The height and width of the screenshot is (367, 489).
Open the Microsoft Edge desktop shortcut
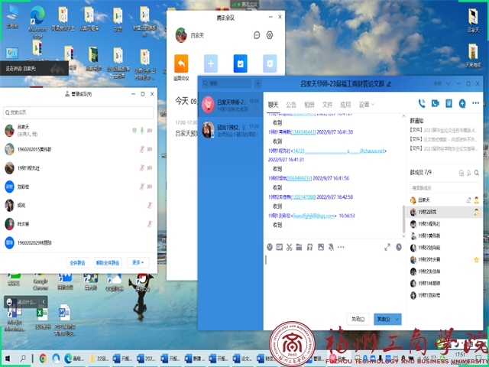[37, 22]
